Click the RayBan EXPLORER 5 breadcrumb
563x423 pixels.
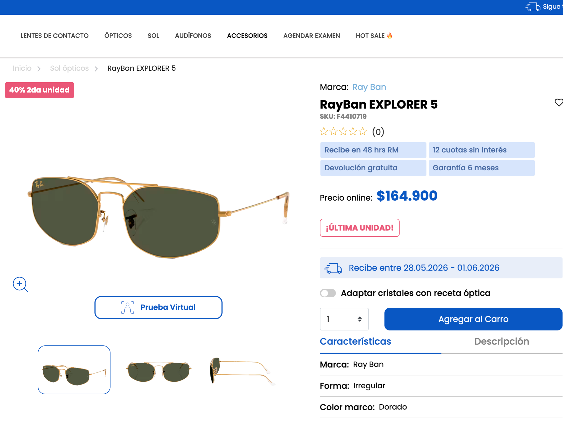coord(141,68)
